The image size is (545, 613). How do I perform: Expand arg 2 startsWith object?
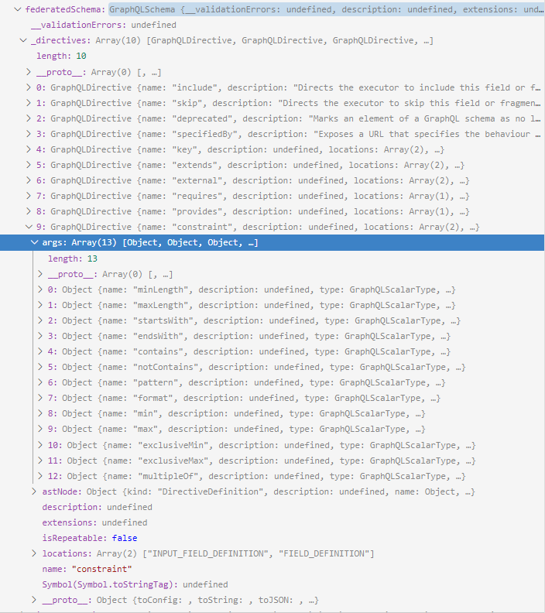click(40, 320)
